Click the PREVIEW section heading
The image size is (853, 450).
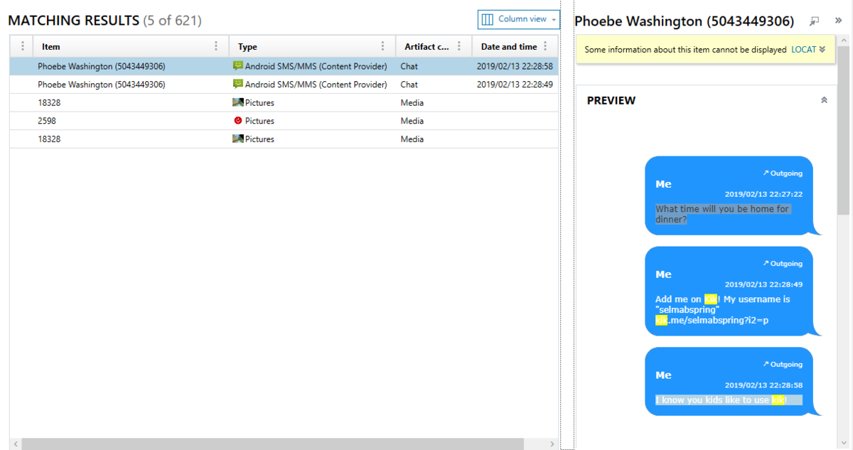(x=611, y=100)
